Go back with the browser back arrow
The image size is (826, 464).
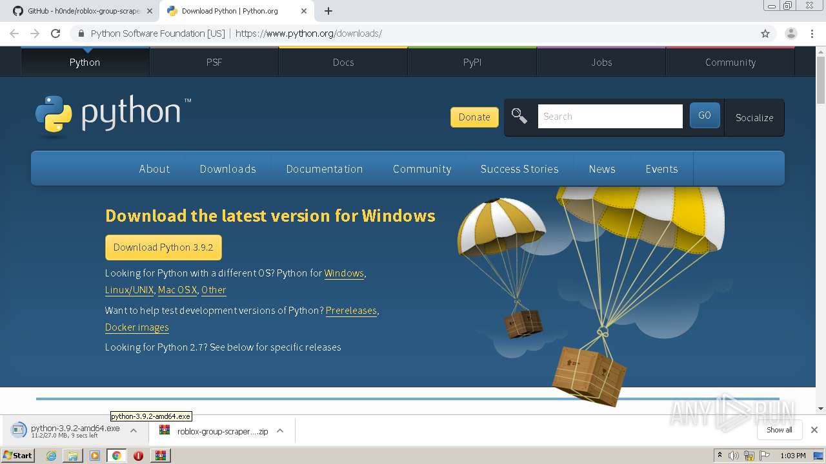(x=14, y=34)
